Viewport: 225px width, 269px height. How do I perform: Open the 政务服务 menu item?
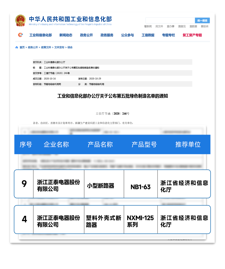[107, 35]
